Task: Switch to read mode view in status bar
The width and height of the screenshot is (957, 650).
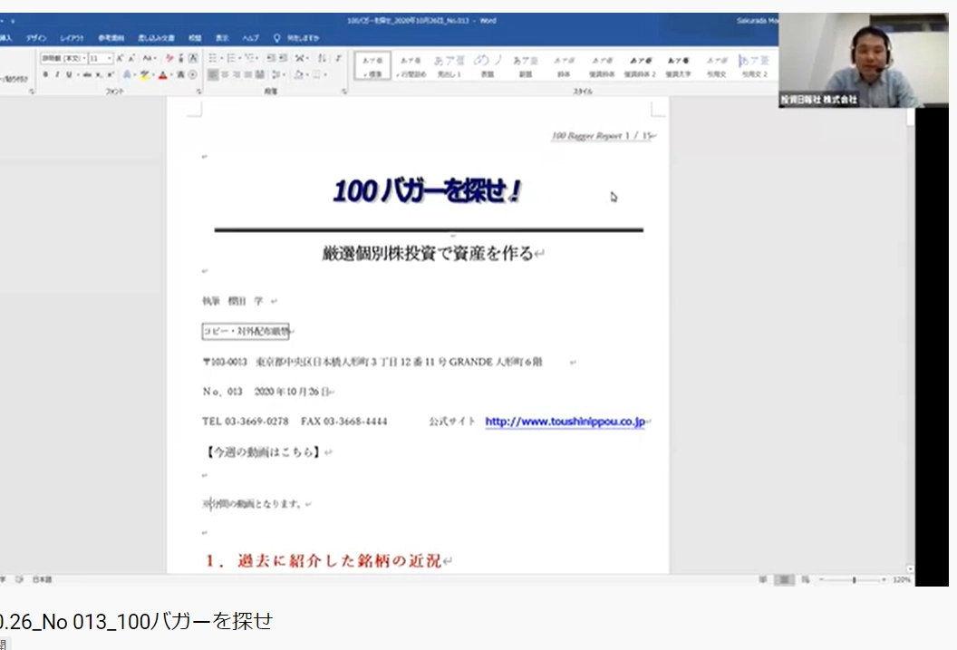Action: [764, 579]
